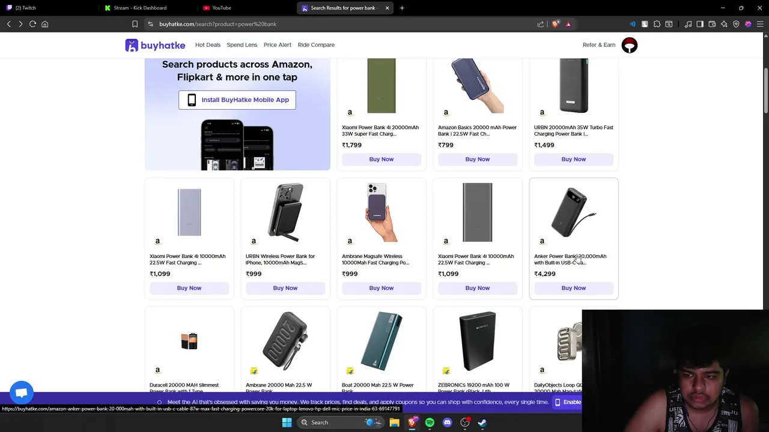Image resolution: width=769 pixels, height=432 pixels.
Task: Open the Brave VPN shield icon
Action: pos(736,24)
